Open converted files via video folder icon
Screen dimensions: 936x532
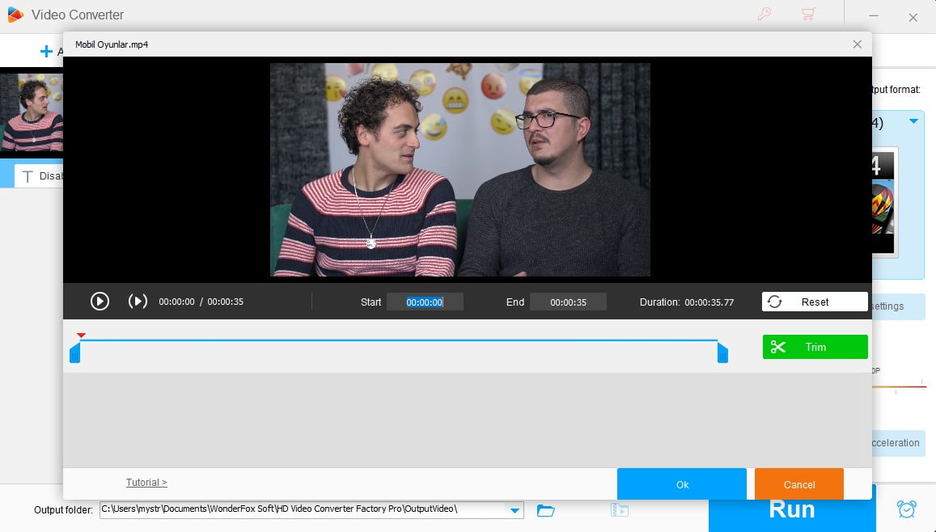(620, 510)
